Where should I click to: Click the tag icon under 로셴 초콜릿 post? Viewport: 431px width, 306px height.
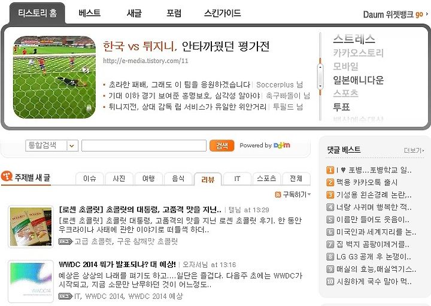pyautogui.click(x=65, y=241)
